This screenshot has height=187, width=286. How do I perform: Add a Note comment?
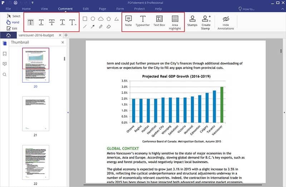(128, 21)
